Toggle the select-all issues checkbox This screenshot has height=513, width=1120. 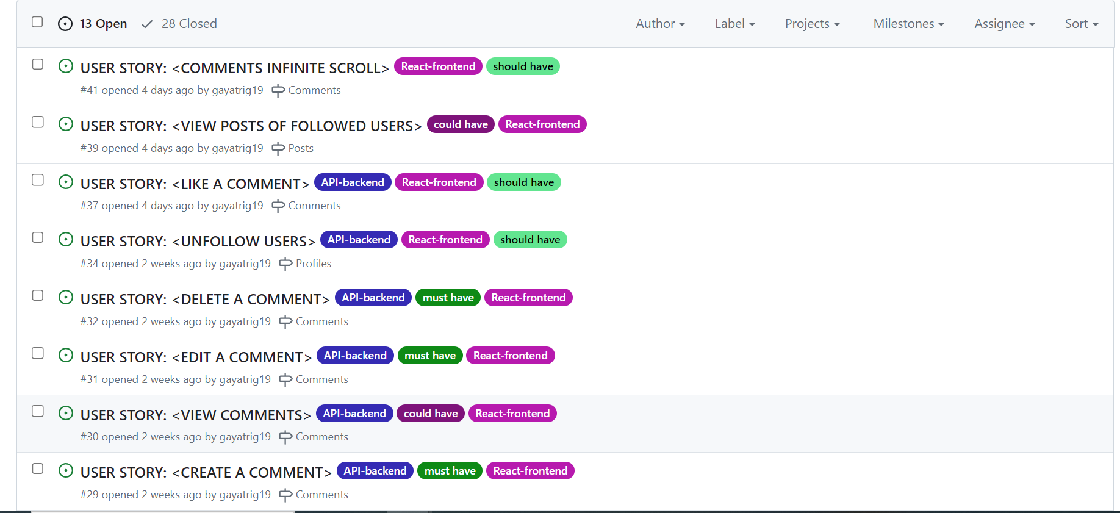tap(37, 22)
